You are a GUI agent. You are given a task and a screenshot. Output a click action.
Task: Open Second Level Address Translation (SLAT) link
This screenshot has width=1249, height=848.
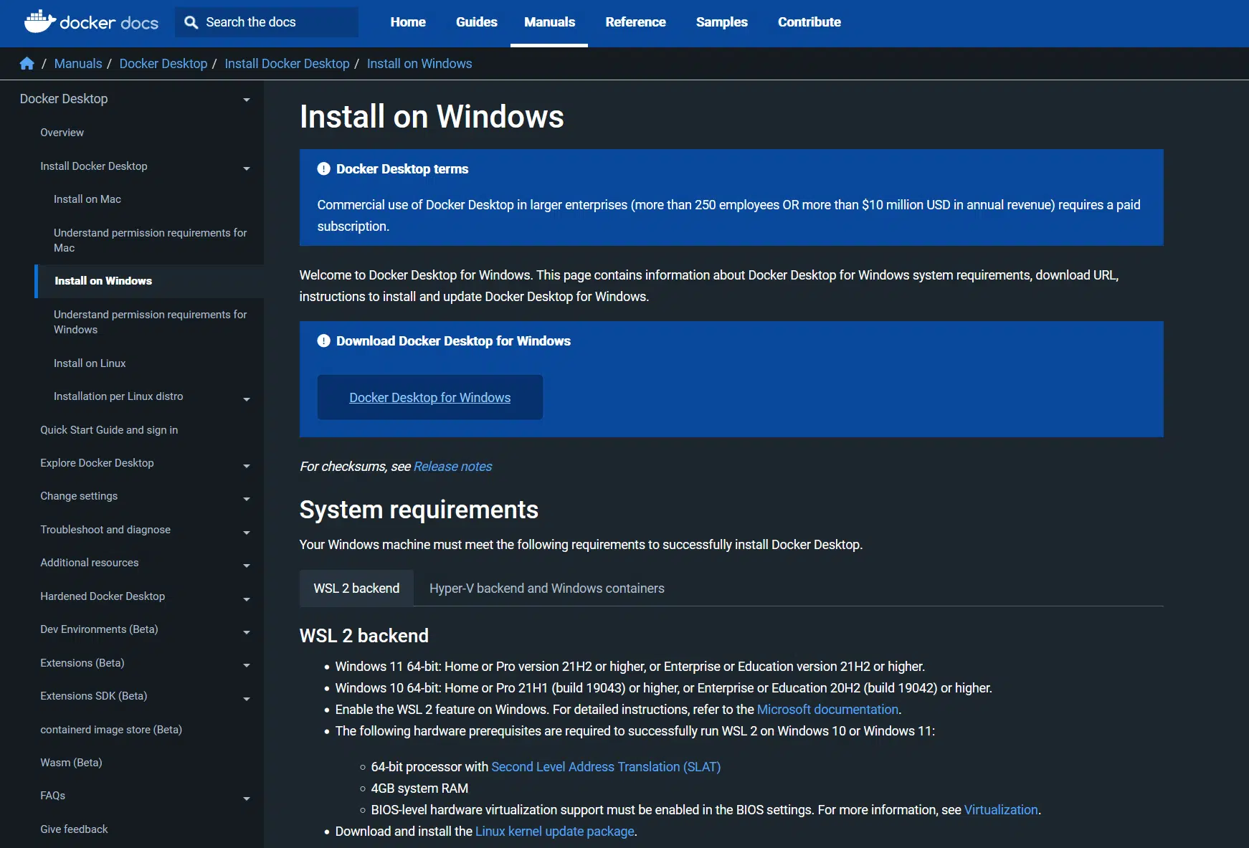[x=606, y=767]
